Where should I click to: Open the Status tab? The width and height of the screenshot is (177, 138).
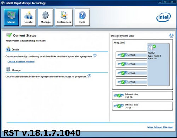(x=11, y=17)
